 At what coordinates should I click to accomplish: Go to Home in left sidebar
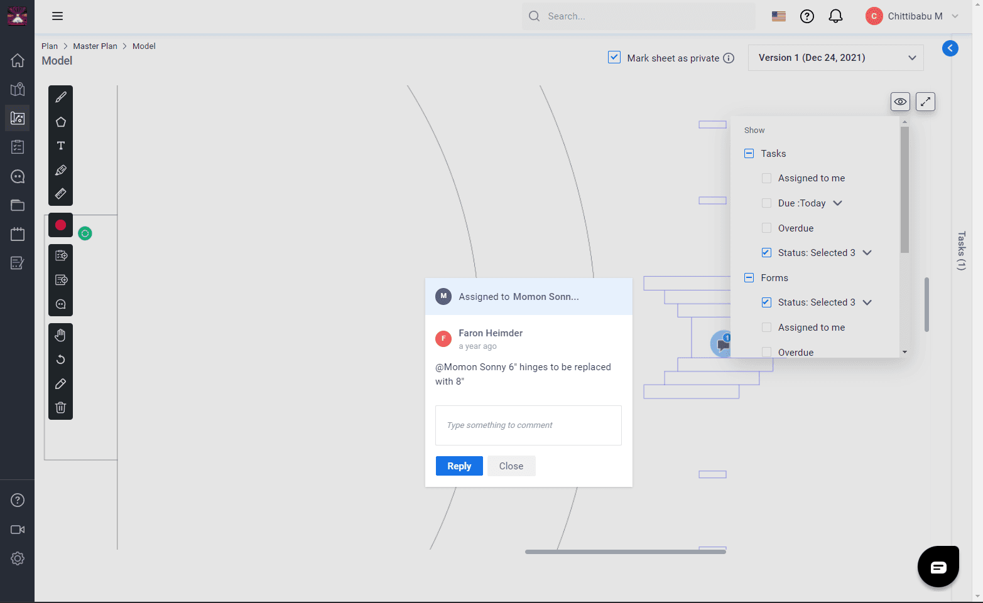click(18, 60)
